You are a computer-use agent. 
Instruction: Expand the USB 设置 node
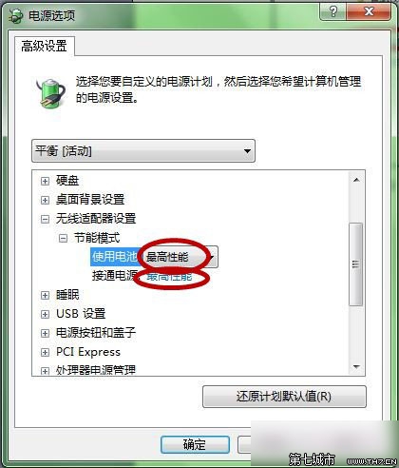click(45, 314)
